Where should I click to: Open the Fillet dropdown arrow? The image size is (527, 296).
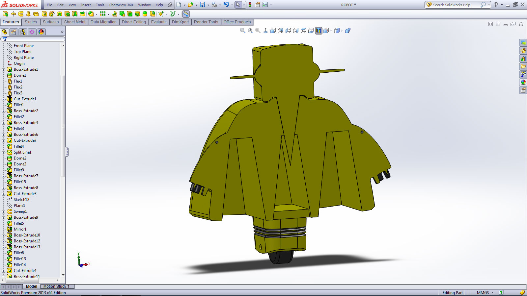pyautogui.click(x=97, y=14)
